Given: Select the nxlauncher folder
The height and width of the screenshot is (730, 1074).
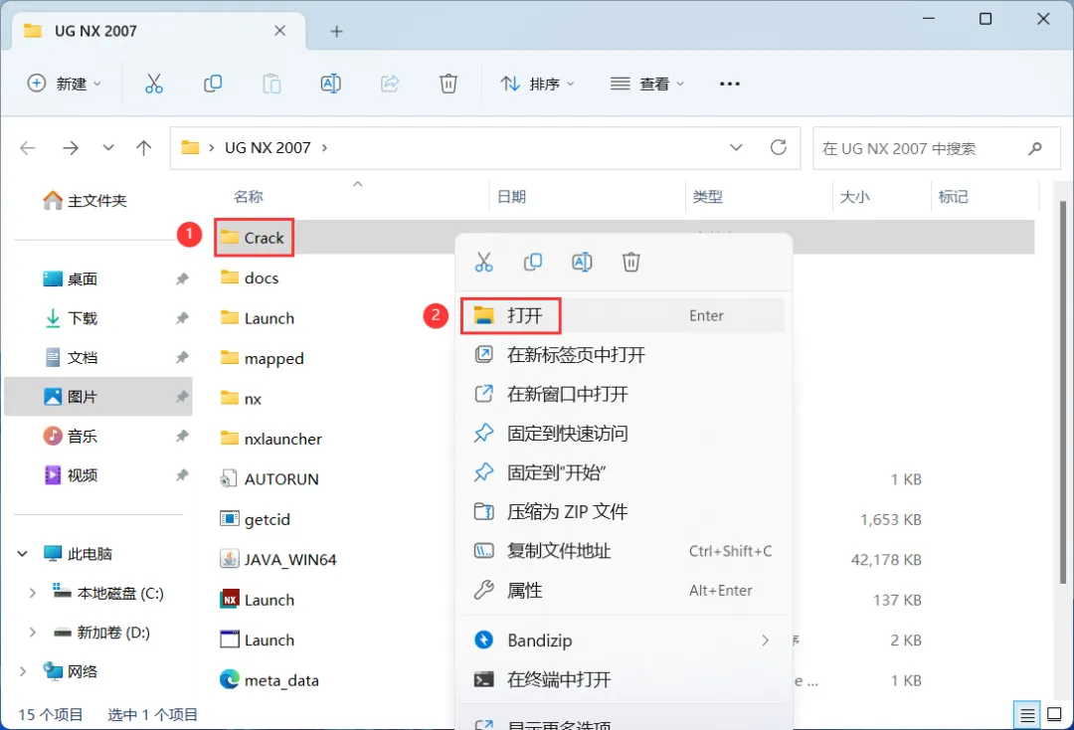Looking at the screenshot, I should pos(270,439).
